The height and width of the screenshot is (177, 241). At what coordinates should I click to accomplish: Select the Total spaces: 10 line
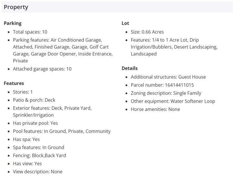tap(30, 32)
